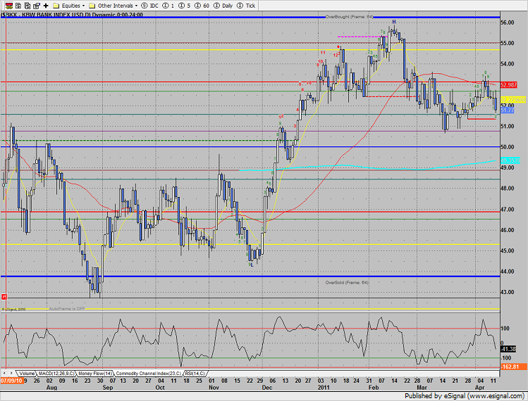Click the AutoFrame is OFF label

[67, 309]
